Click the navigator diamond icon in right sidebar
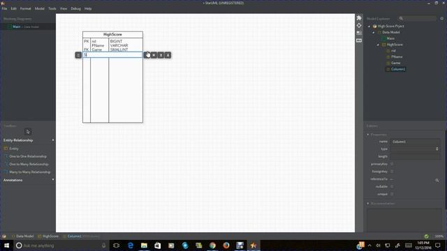Viewport: 447px width, 251px height. (359, 26)
